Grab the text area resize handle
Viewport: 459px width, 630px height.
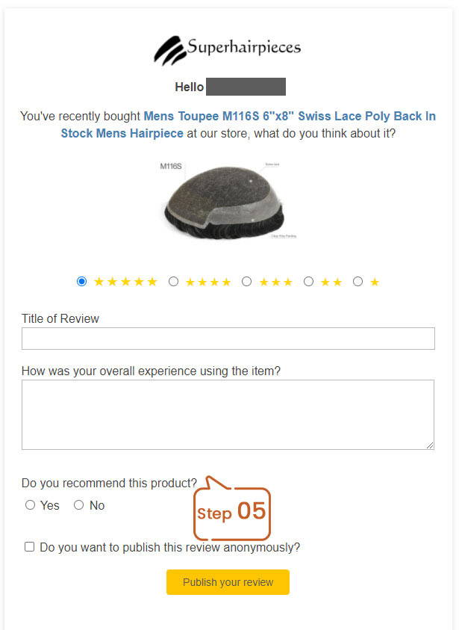pyautogui.click(x=430, y=445)
